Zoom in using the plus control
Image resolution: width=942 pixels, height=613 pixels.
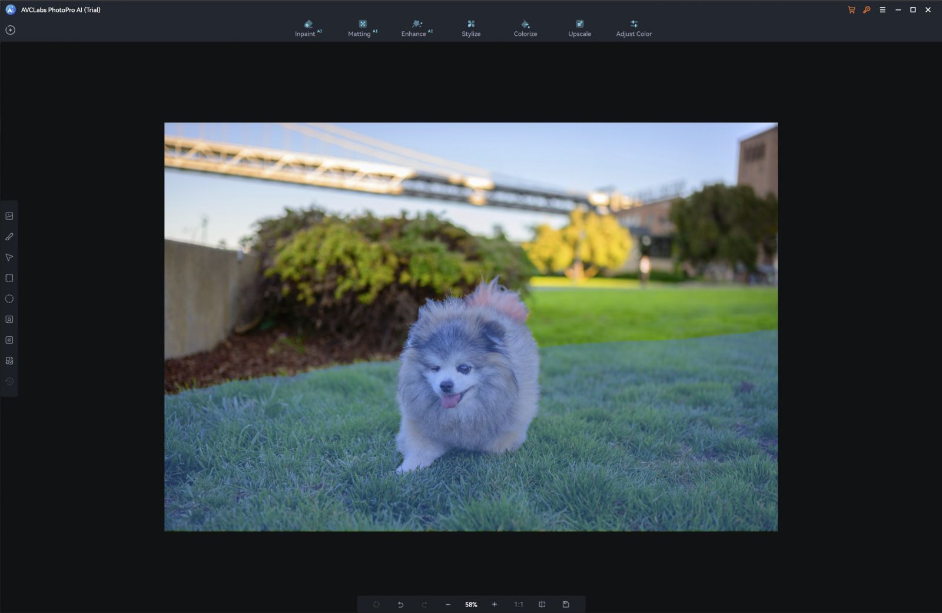click(x=494, y=604)
